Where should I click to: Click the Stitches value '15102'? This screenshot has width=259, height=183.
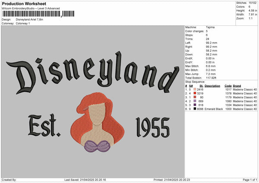point(253,3)
